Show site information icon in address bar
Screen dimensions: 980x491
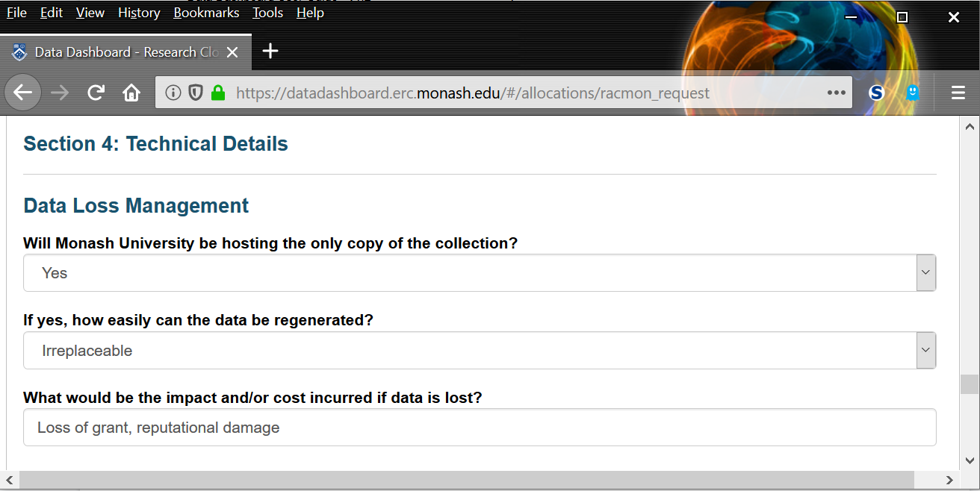(173, 93)
